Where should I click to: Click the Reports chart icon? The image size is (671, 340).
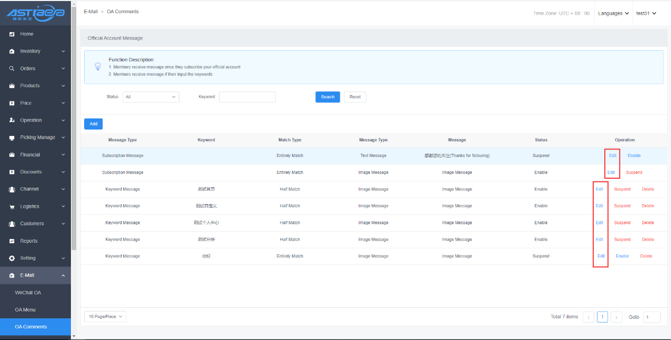(12, 241)
